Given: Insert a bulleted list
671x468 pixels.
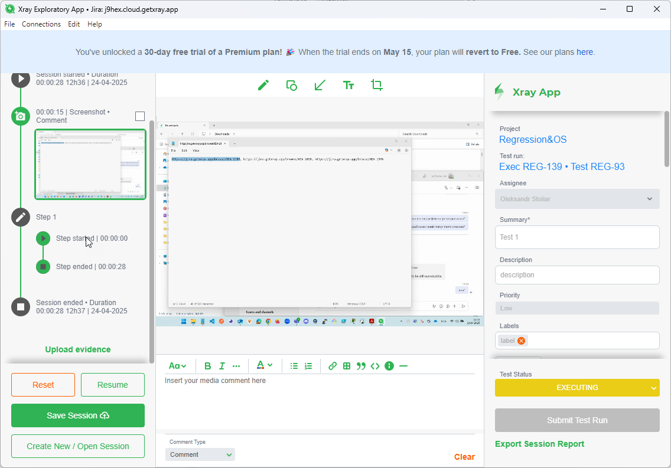Looking at the screenshot, I should (x=294, y=366).
